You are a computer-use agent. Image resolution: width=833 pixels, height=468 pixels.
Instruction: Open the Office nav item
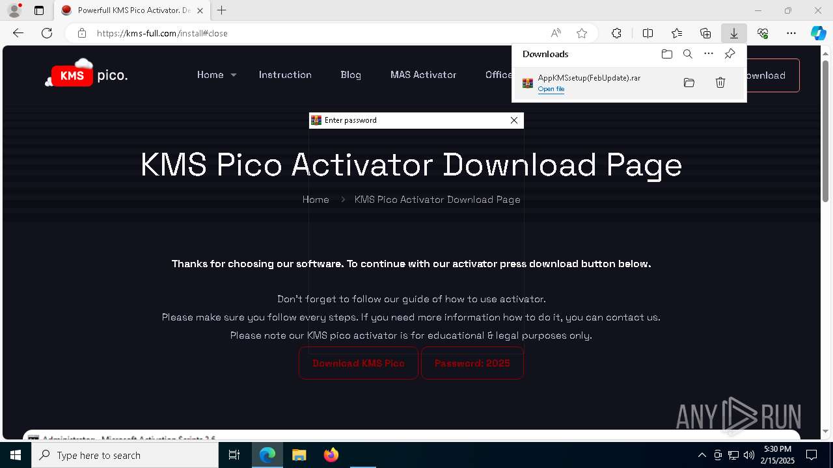point(498,75)
